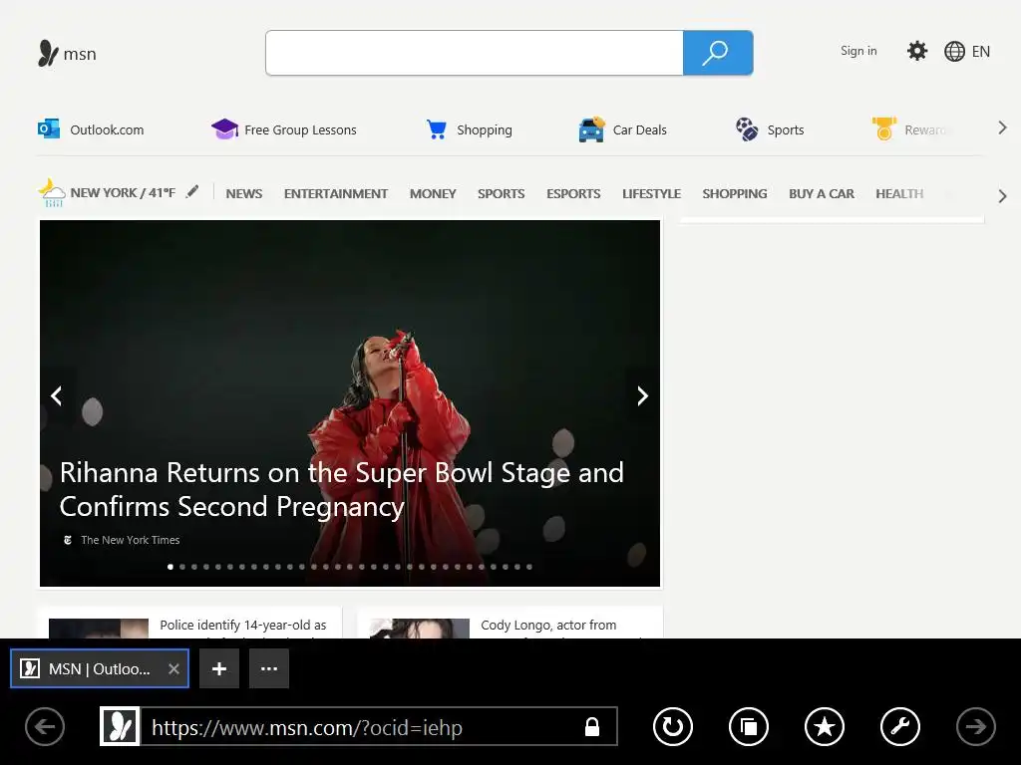Click the MSN search input field
1021x765 pixels.
click(x=474, y=53)
